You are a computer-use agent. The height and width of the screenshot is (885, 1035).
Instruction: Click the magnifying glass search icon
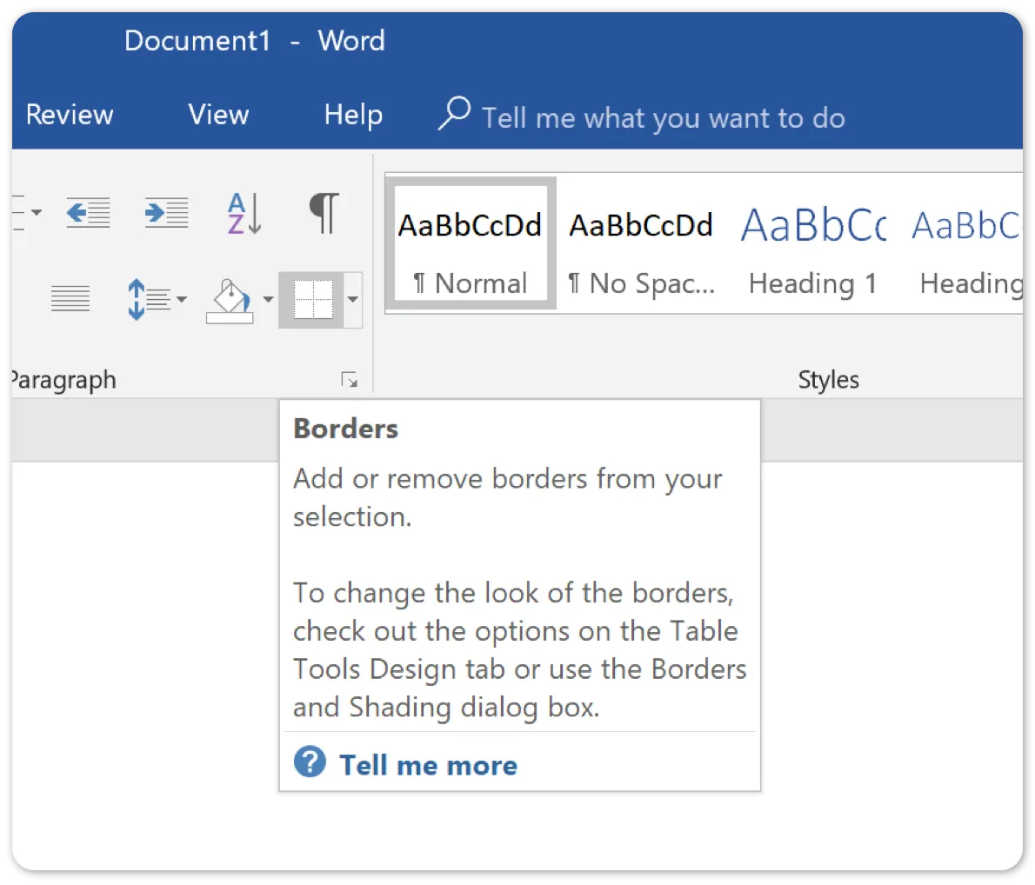[x=453, y=114]
